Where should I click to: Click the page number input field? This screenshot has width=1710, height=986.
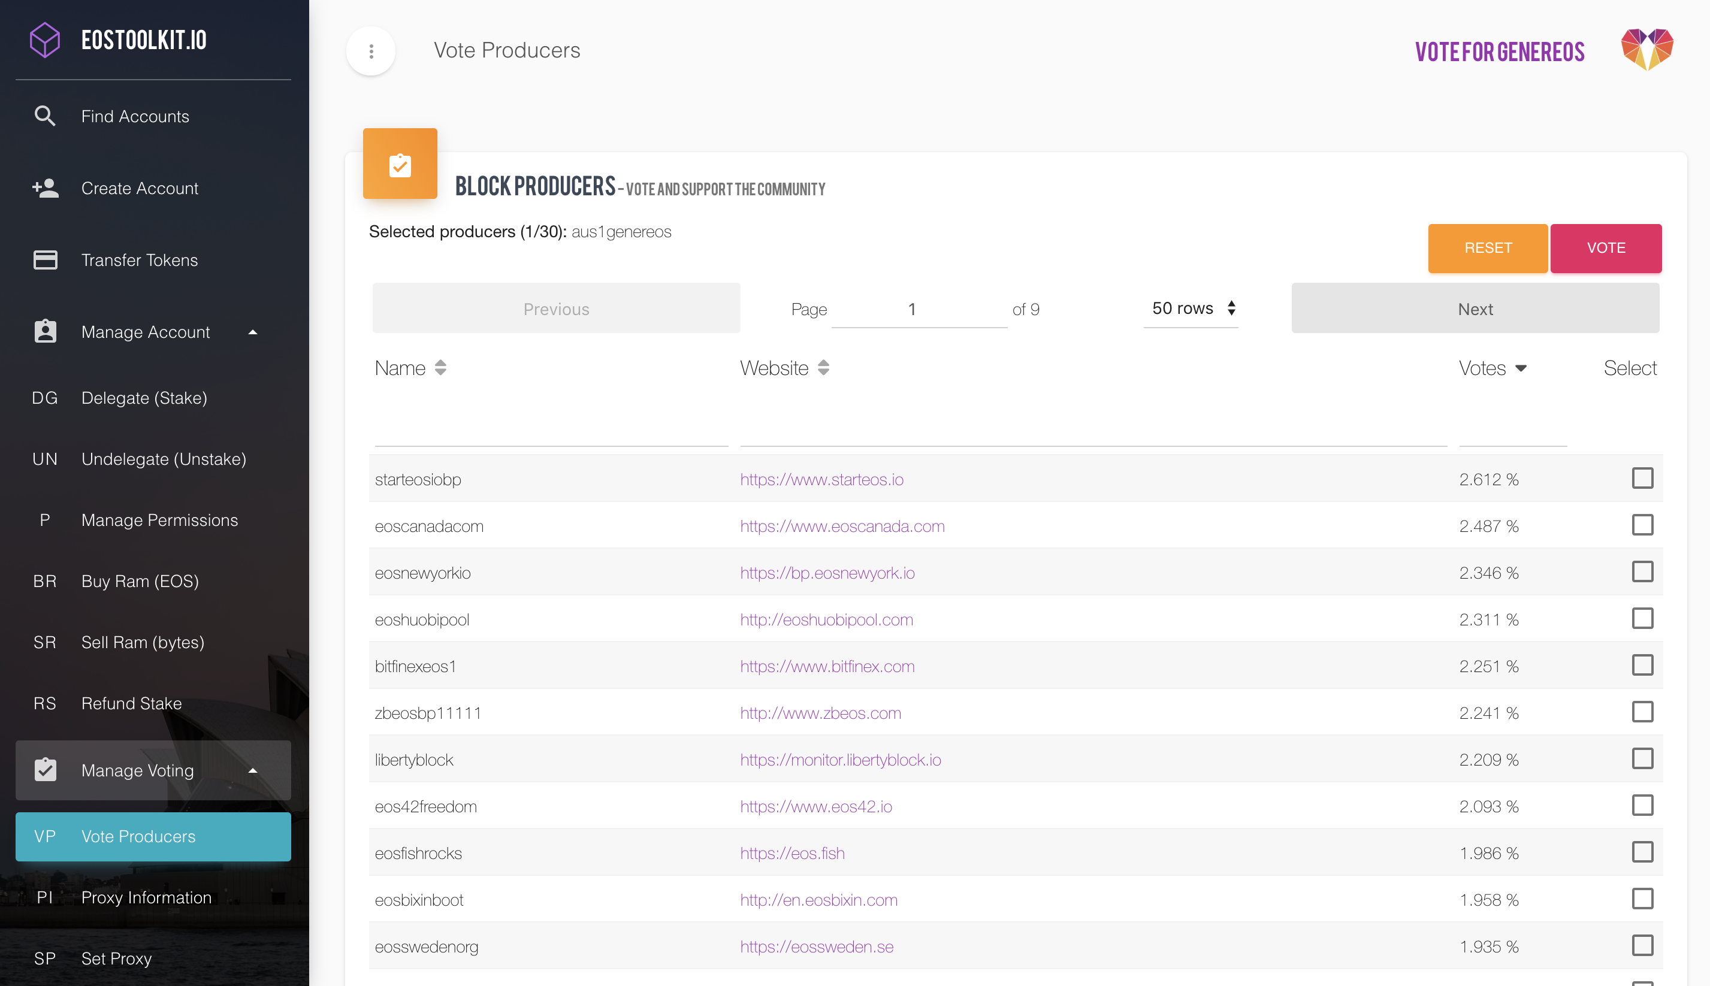tap(919, 310)
